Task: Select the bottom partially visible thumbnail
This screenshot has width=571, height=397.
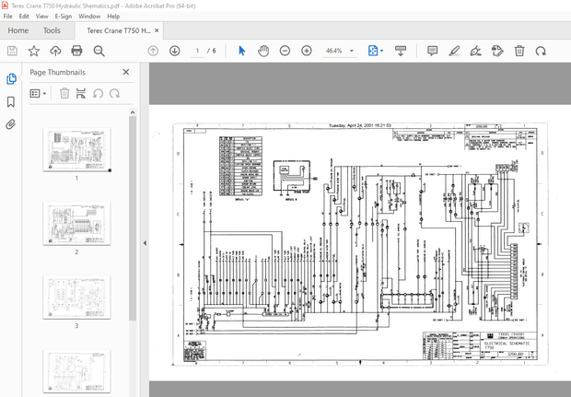Action: pyautogui.click(x=76, y=371)
